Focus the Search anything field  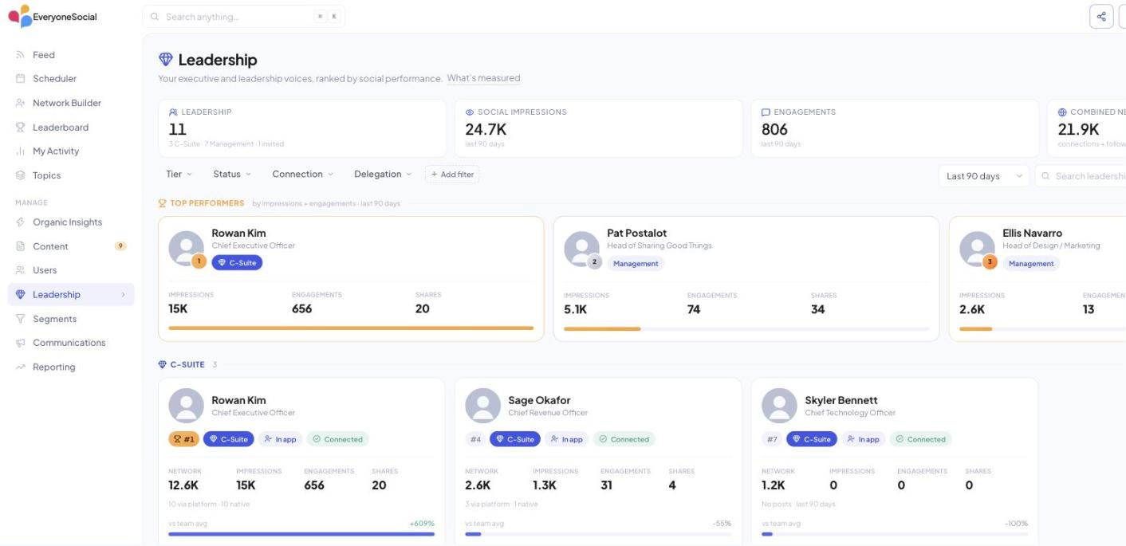pos(243,17)
